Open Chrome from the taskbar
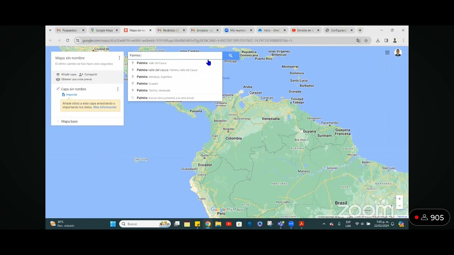This screenshot has height=255, width=454. tap(208, 224)
